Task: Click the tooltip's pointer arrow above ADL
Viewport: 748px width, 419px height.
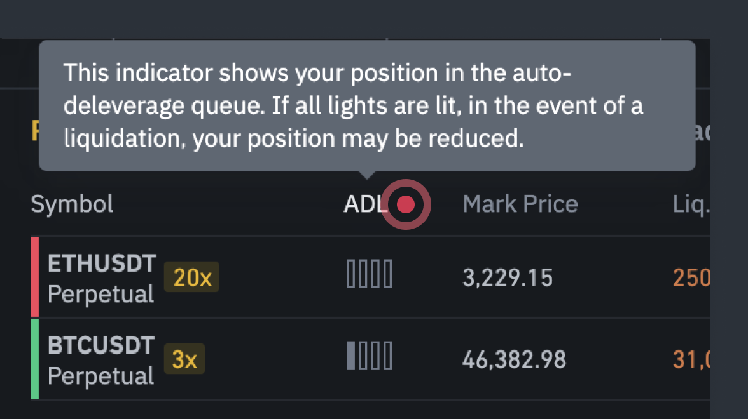Action: [x=366, y=175]
